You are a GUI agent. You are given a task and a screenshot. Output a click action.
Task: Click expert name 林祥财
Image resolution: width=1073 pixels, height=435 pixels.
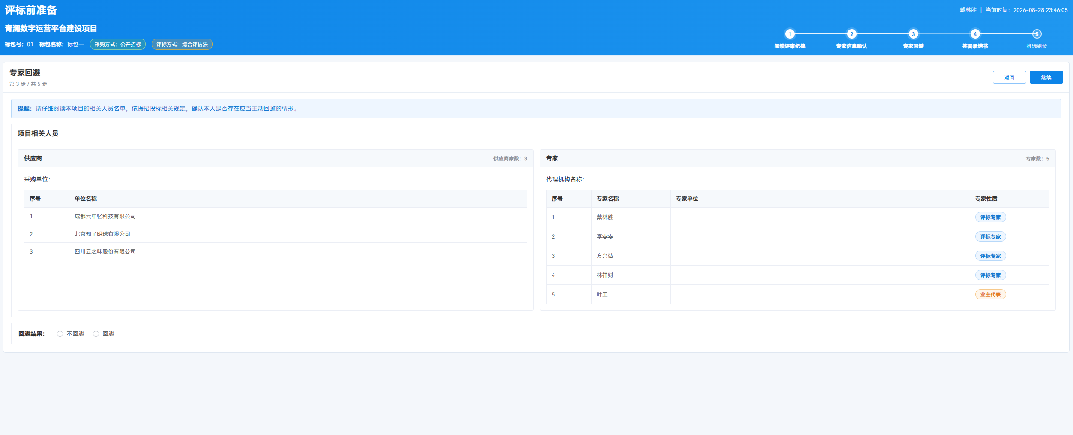coord(605,275)
